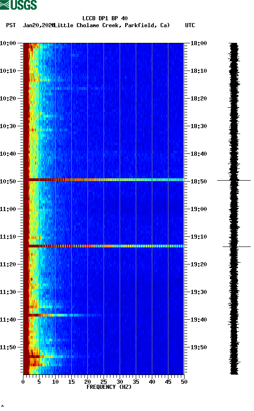Click the 'Little Cholame Creek, Parkfield, Ca' station text
The height and width of the screenshot is (411, 254).
pyautogui.click(x=112, y=25)
